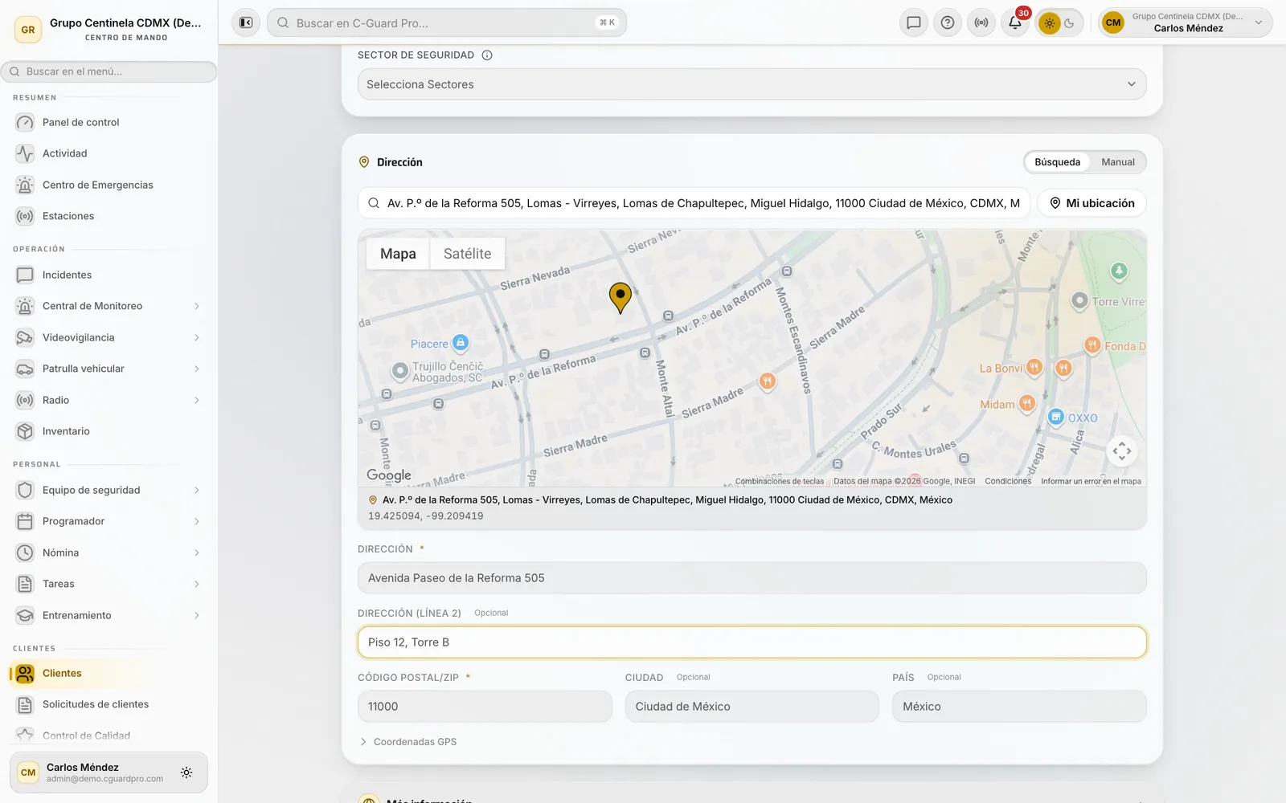Viewport: 1286px width, 803px height.
Task: Expand Radio submenu
Action: tap(196, 400)
